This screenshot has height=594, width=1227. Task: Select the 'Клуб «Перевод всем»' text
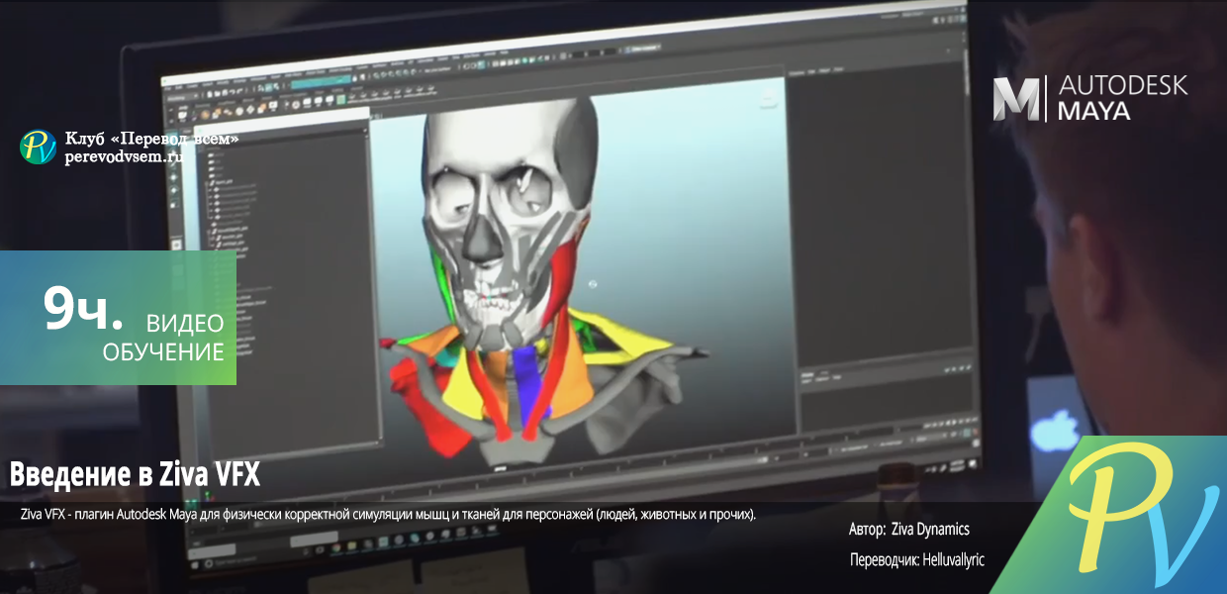[x=151, y=138]
